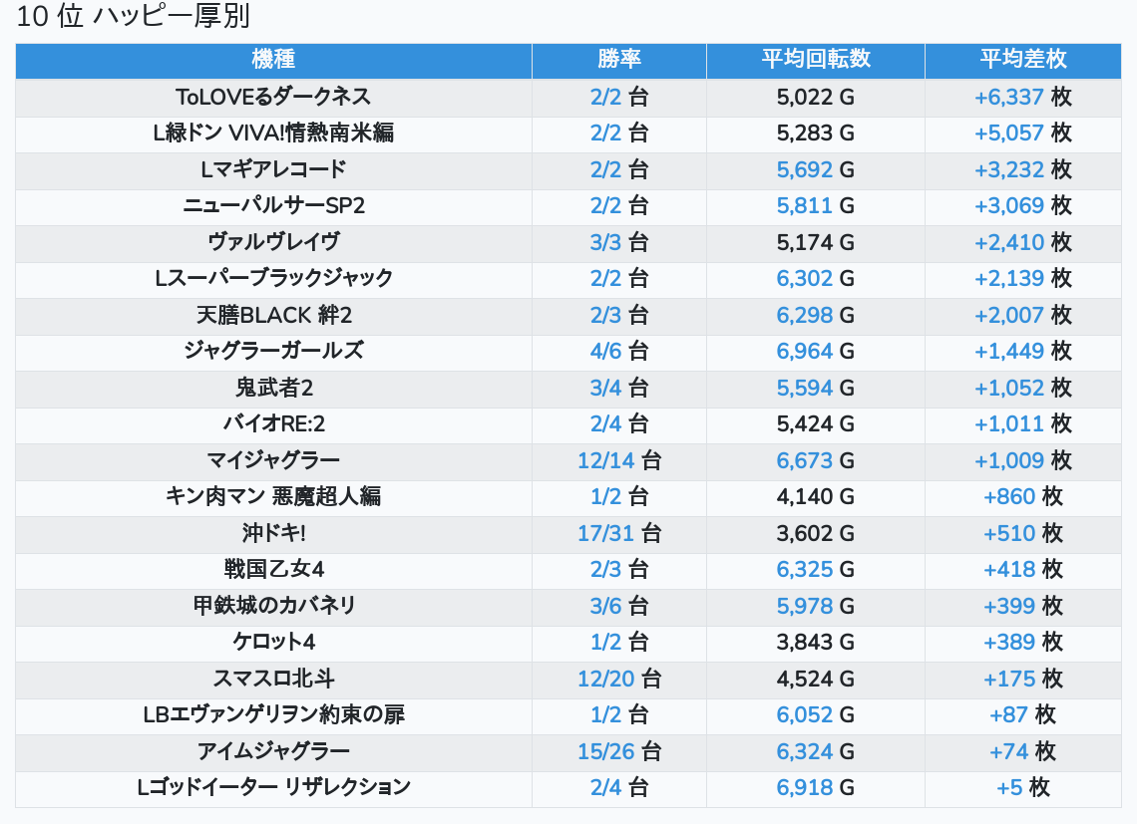Click the 12/14 台 win rate value
This screenshot has width=1137, height=824.
[x=619, y=460]
